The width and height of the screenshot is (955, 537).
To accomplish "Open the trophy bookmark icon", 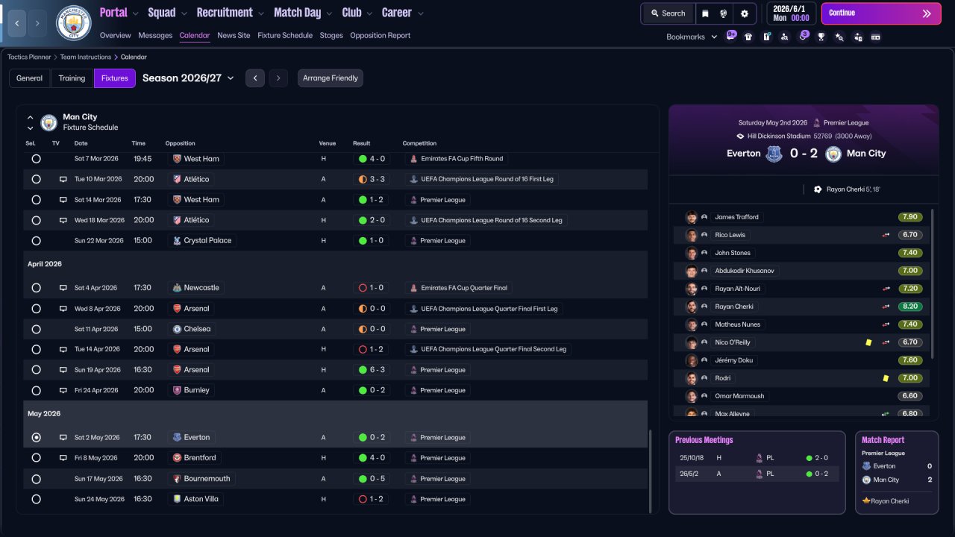I will 821,37.
